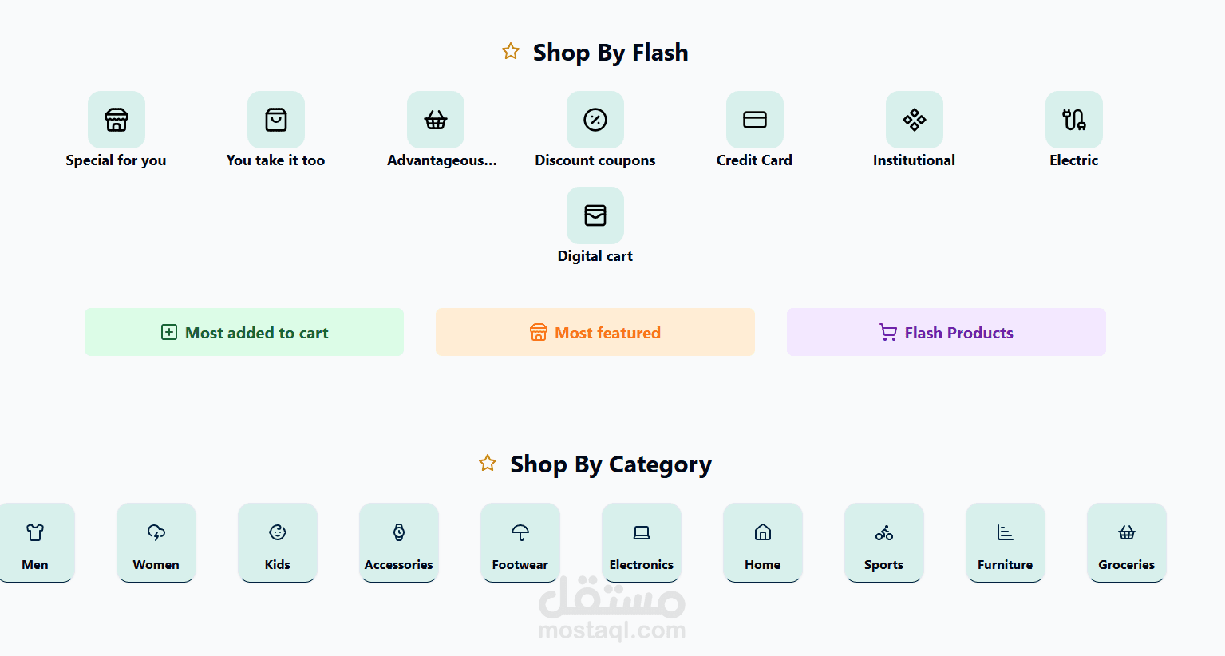
Task: Open the You take it too bag icon
Action: pos(276,120)
